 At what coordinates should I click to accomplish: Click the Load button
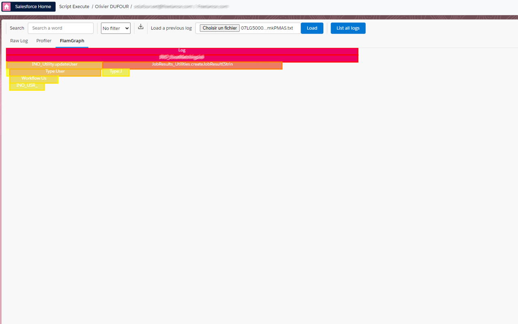point(312,28)
